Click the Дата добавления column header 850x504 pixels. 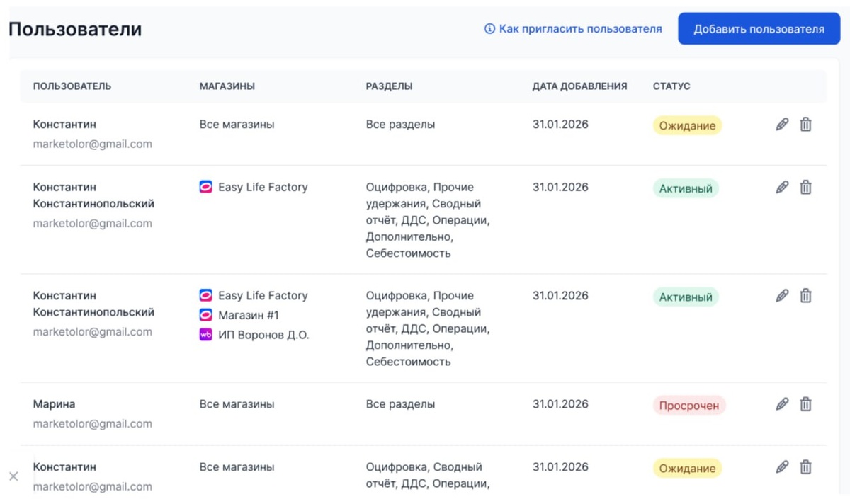point(579,86)
